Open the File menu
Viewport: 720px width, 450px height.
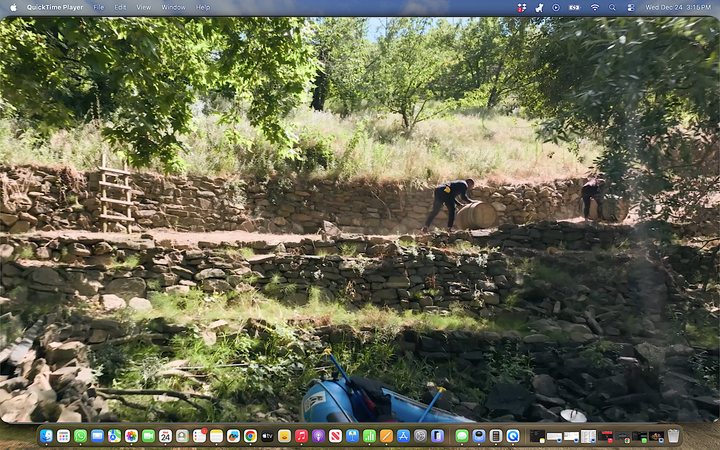click(98, 7)
